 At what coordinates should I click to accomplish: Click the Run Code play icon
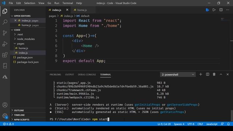click(214, 10)
